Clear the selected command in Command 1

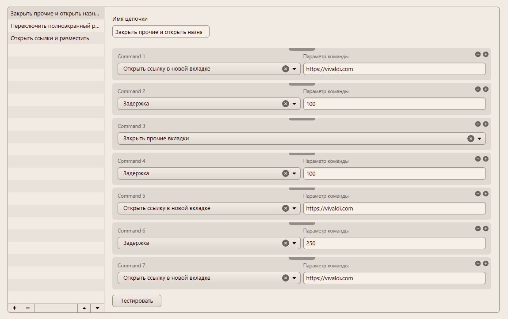[x=285, y=69]
